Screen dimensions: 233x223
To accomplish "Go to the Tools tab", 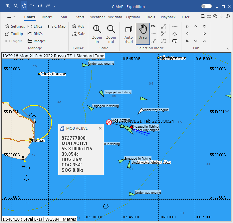I will coord(150,17).
